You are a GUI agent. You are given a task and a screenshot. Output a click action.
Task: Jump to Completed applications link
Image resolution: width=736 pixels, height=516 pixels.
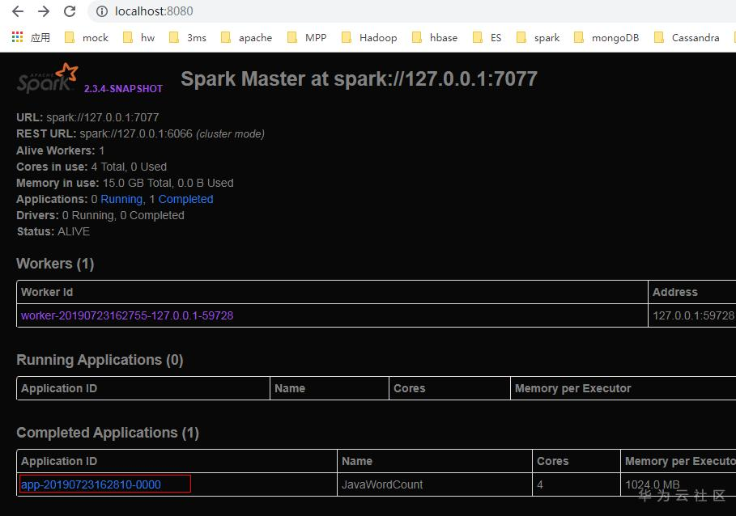pos(186,199)
